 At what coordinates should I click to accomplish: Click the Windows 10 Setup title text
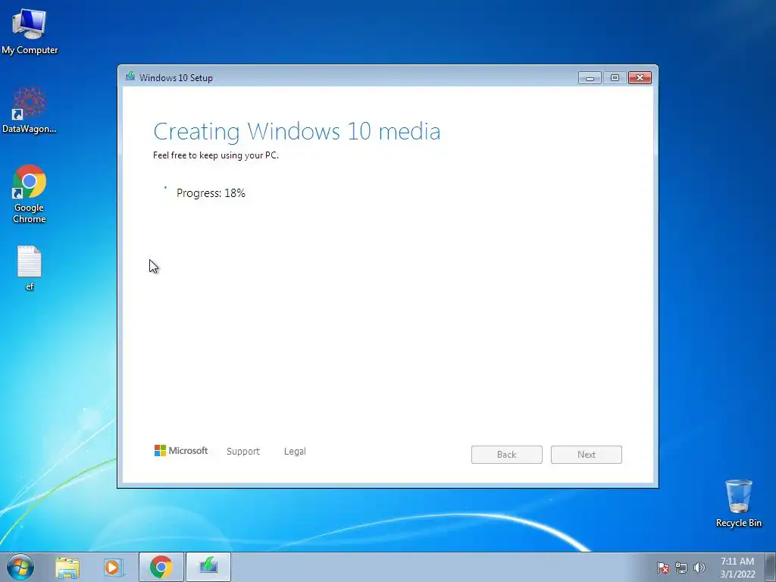176,78
